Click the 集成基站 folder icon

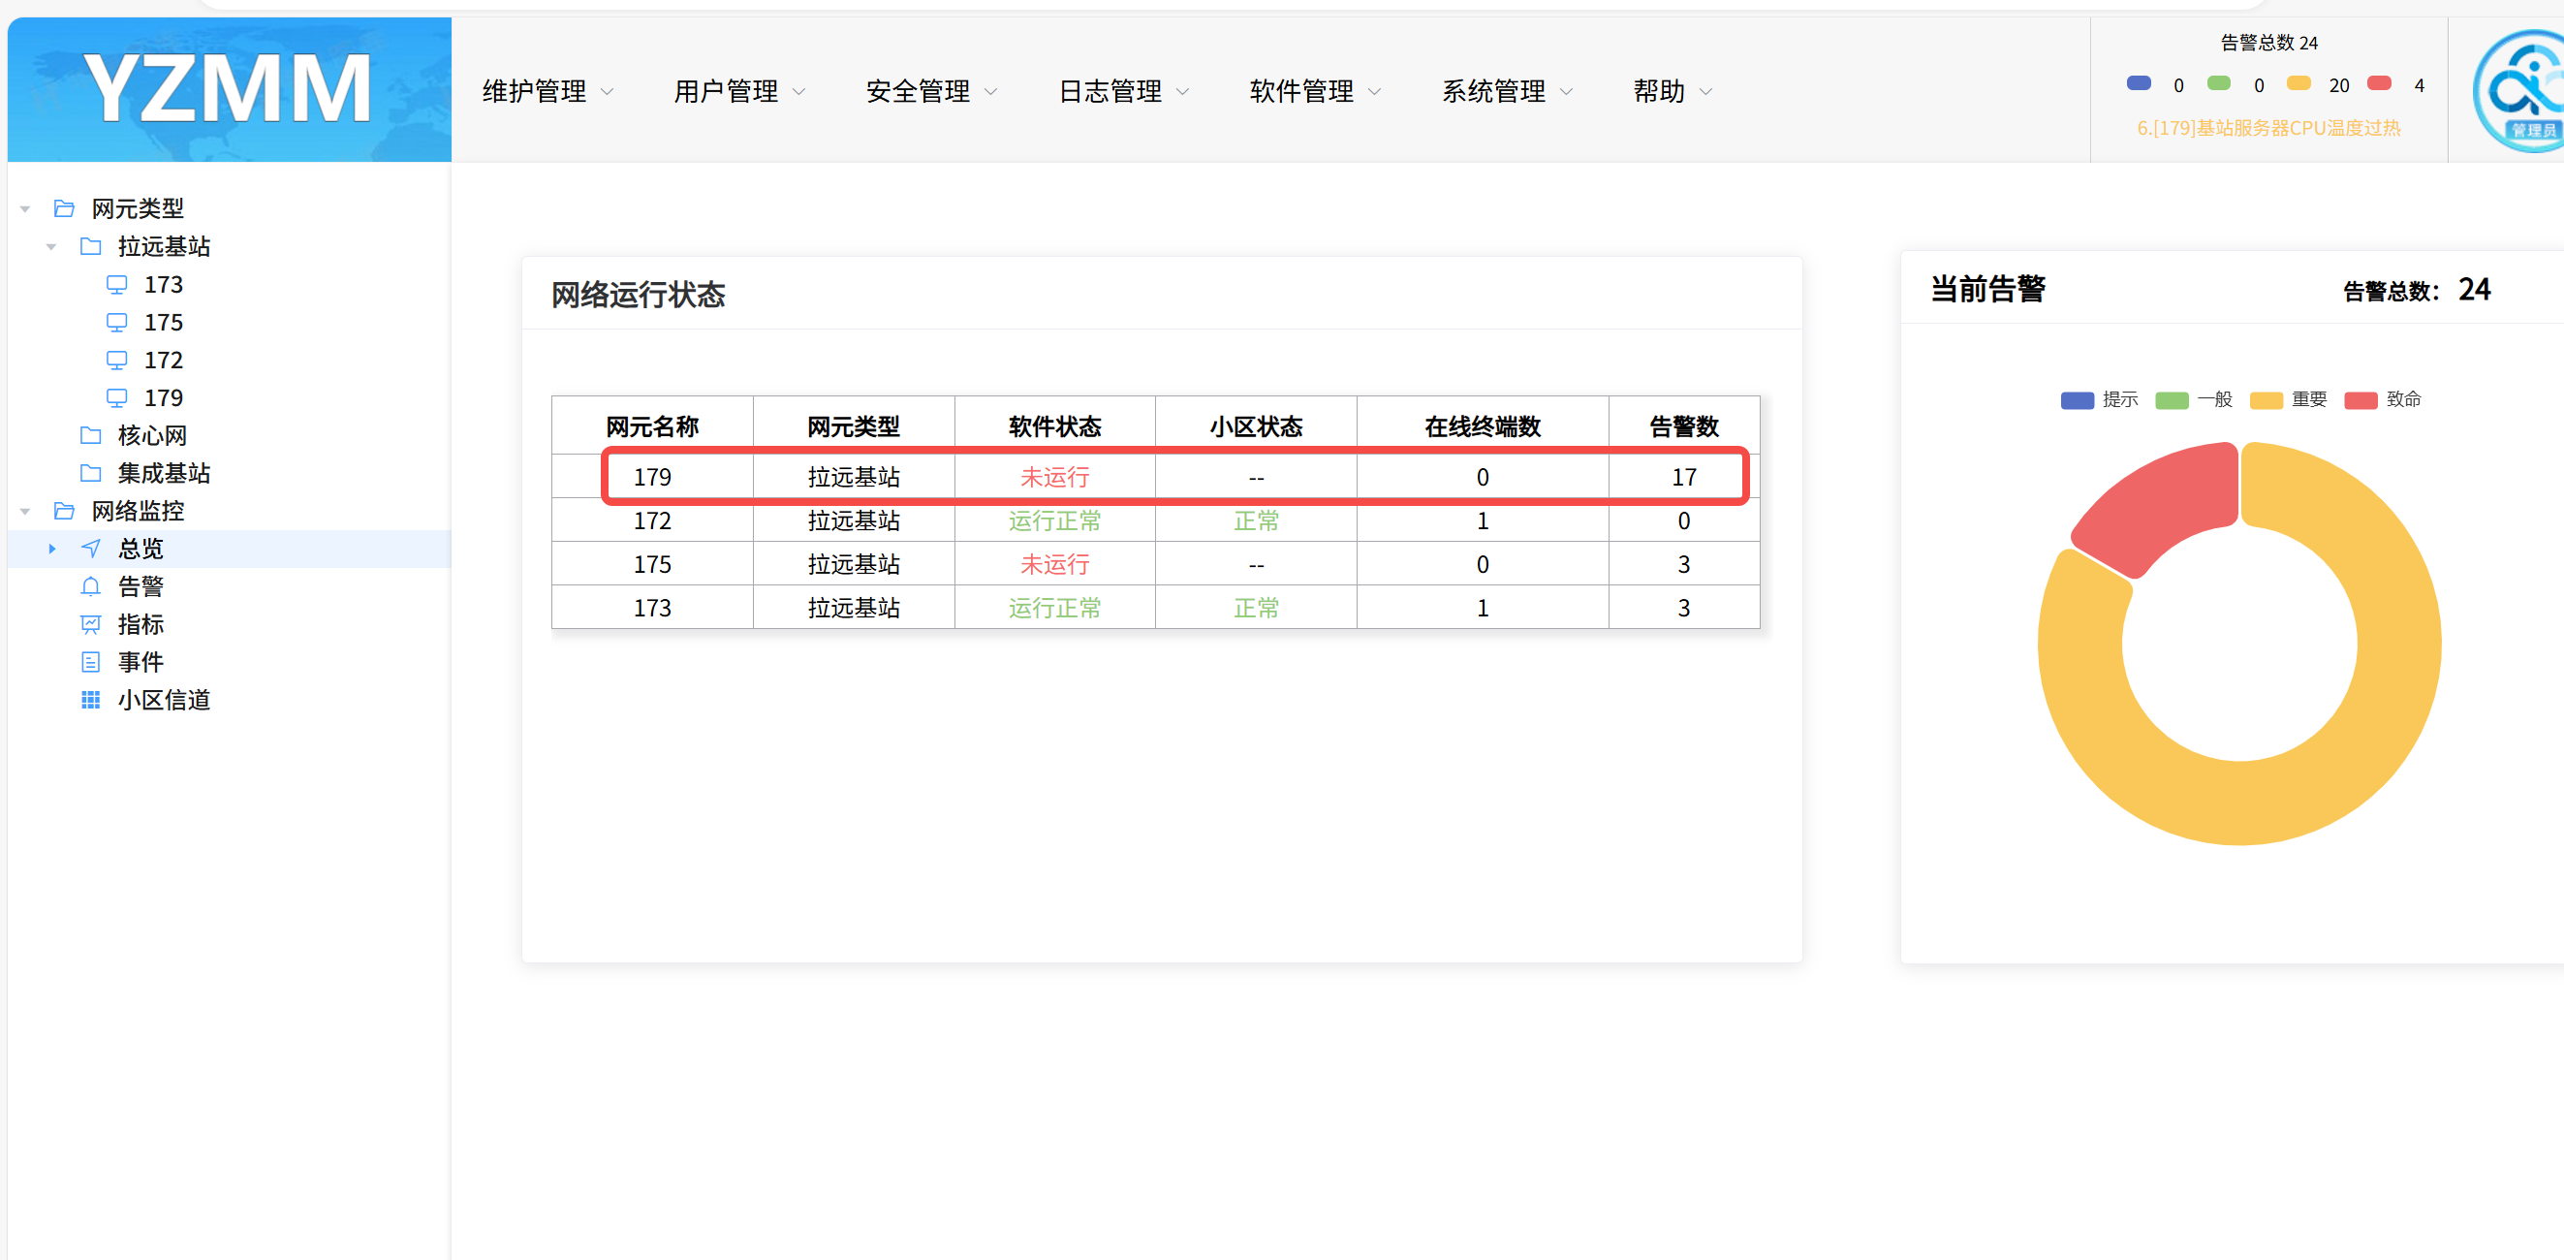(90, 473)
